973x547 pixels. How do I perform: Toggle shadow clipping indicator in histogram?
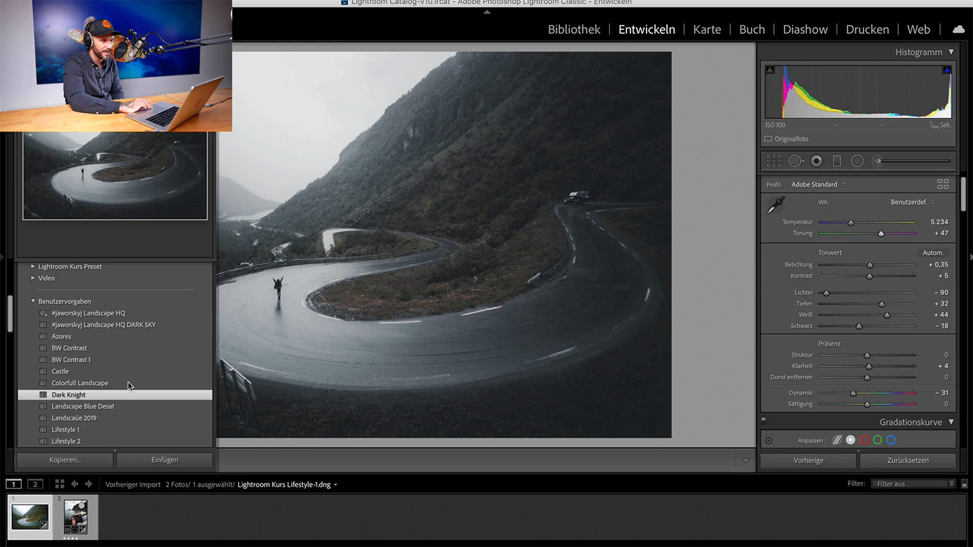(x=770, y=70)
